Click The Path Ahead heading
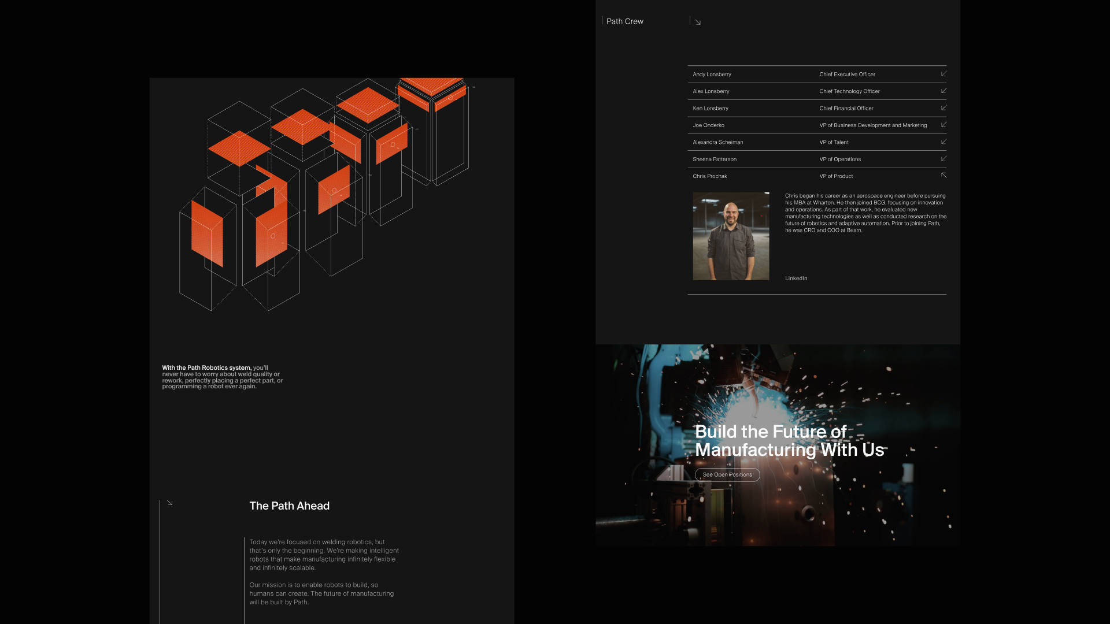The width and height of the screenshot is (1110, 624). 289,506
